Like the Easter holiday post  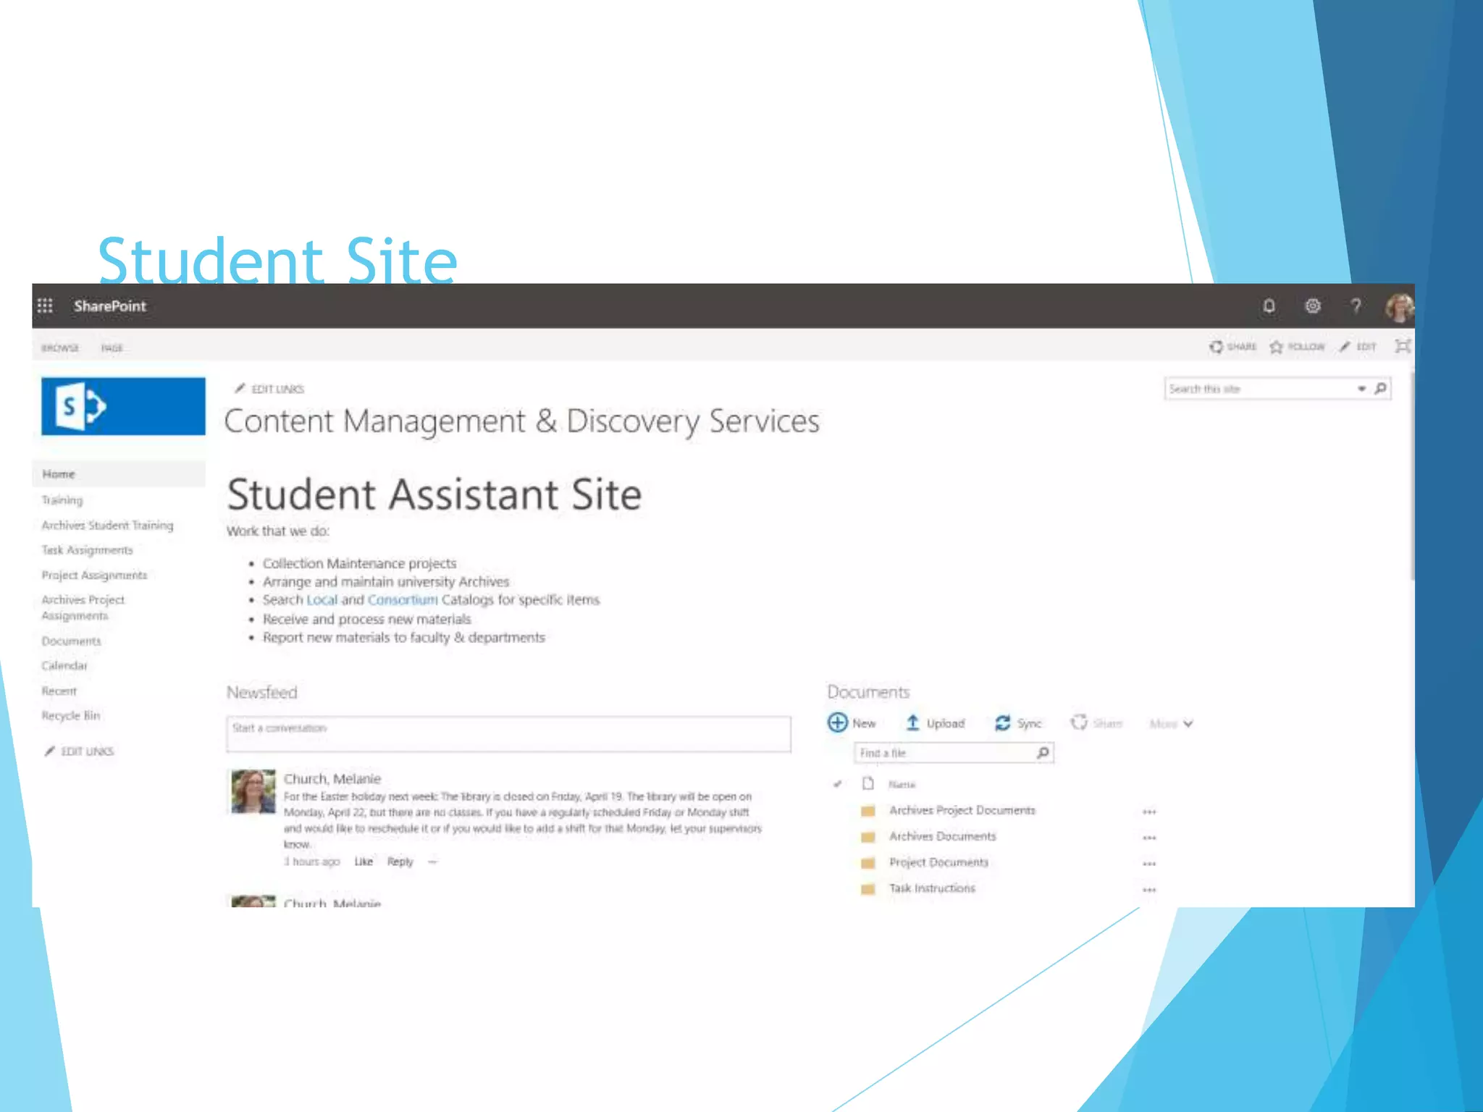coord(364,862)
